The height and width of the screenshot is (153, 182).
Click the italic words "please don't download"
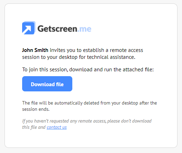[129, 121]
